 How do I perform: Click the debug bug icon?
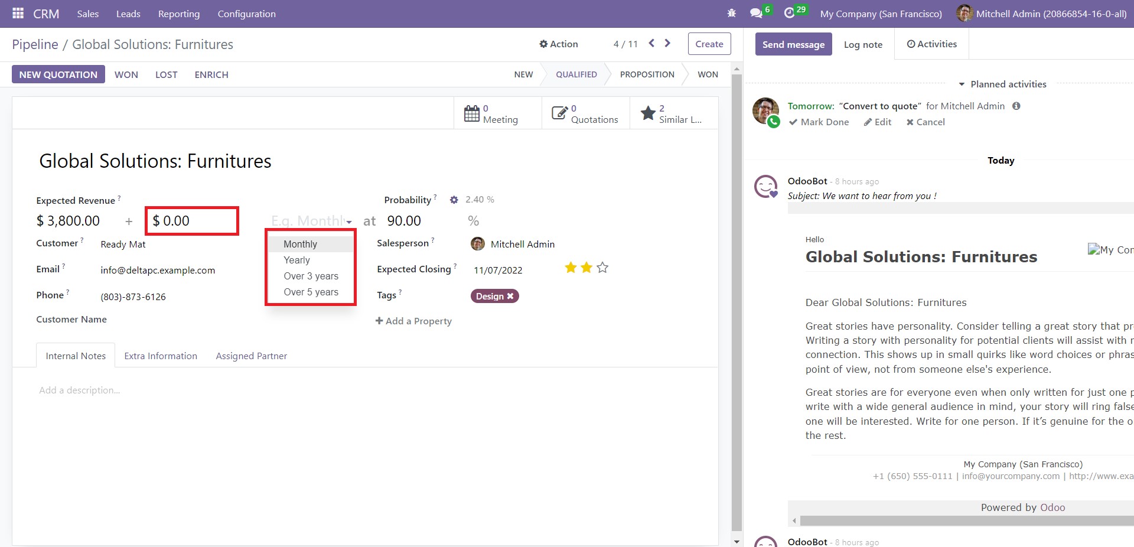[x=731, y=13]
